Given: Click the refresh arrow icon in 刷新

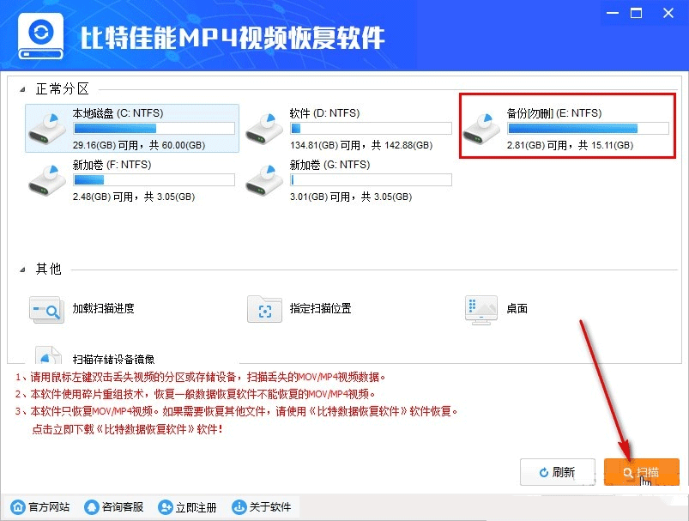Looking at the screenshot, I should 544,472.
